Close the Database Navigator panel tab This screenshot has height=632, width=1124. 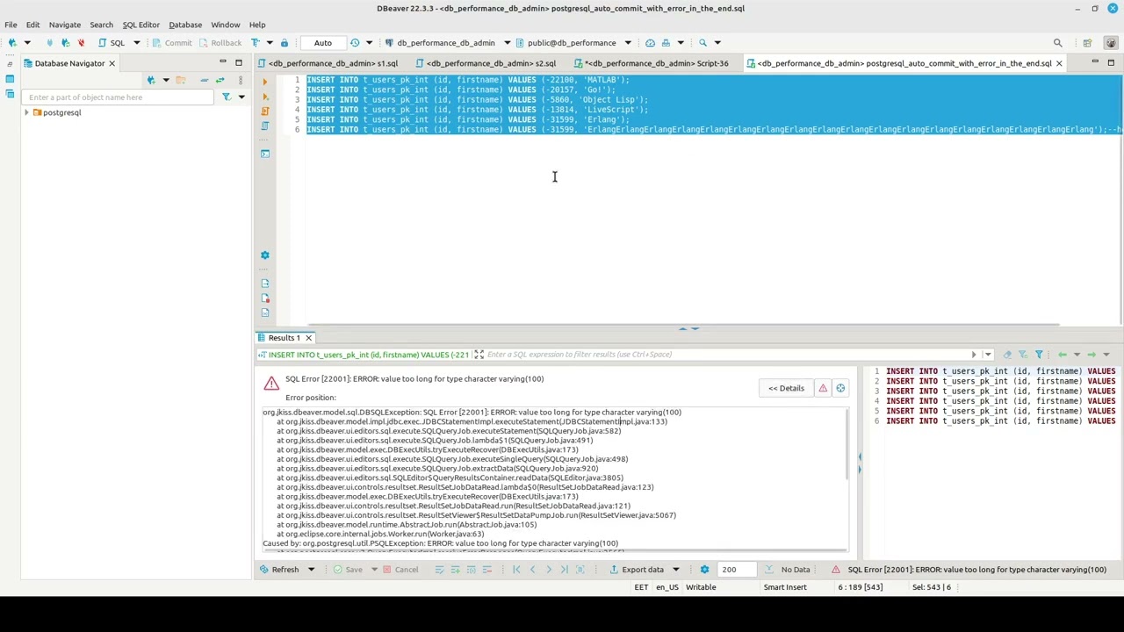pyautogui.click(x=112, y=63)
